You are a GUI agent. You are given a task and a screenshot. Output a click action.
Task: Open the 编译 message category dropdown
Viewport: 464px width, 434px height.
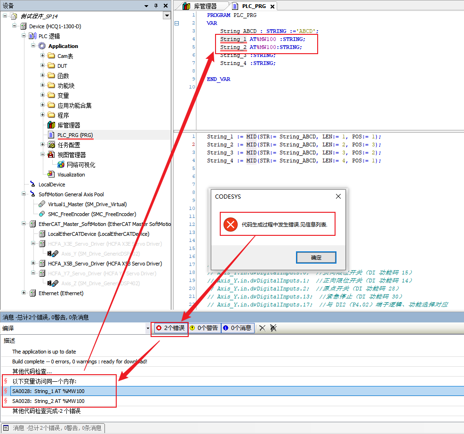[x=148, y=328]
